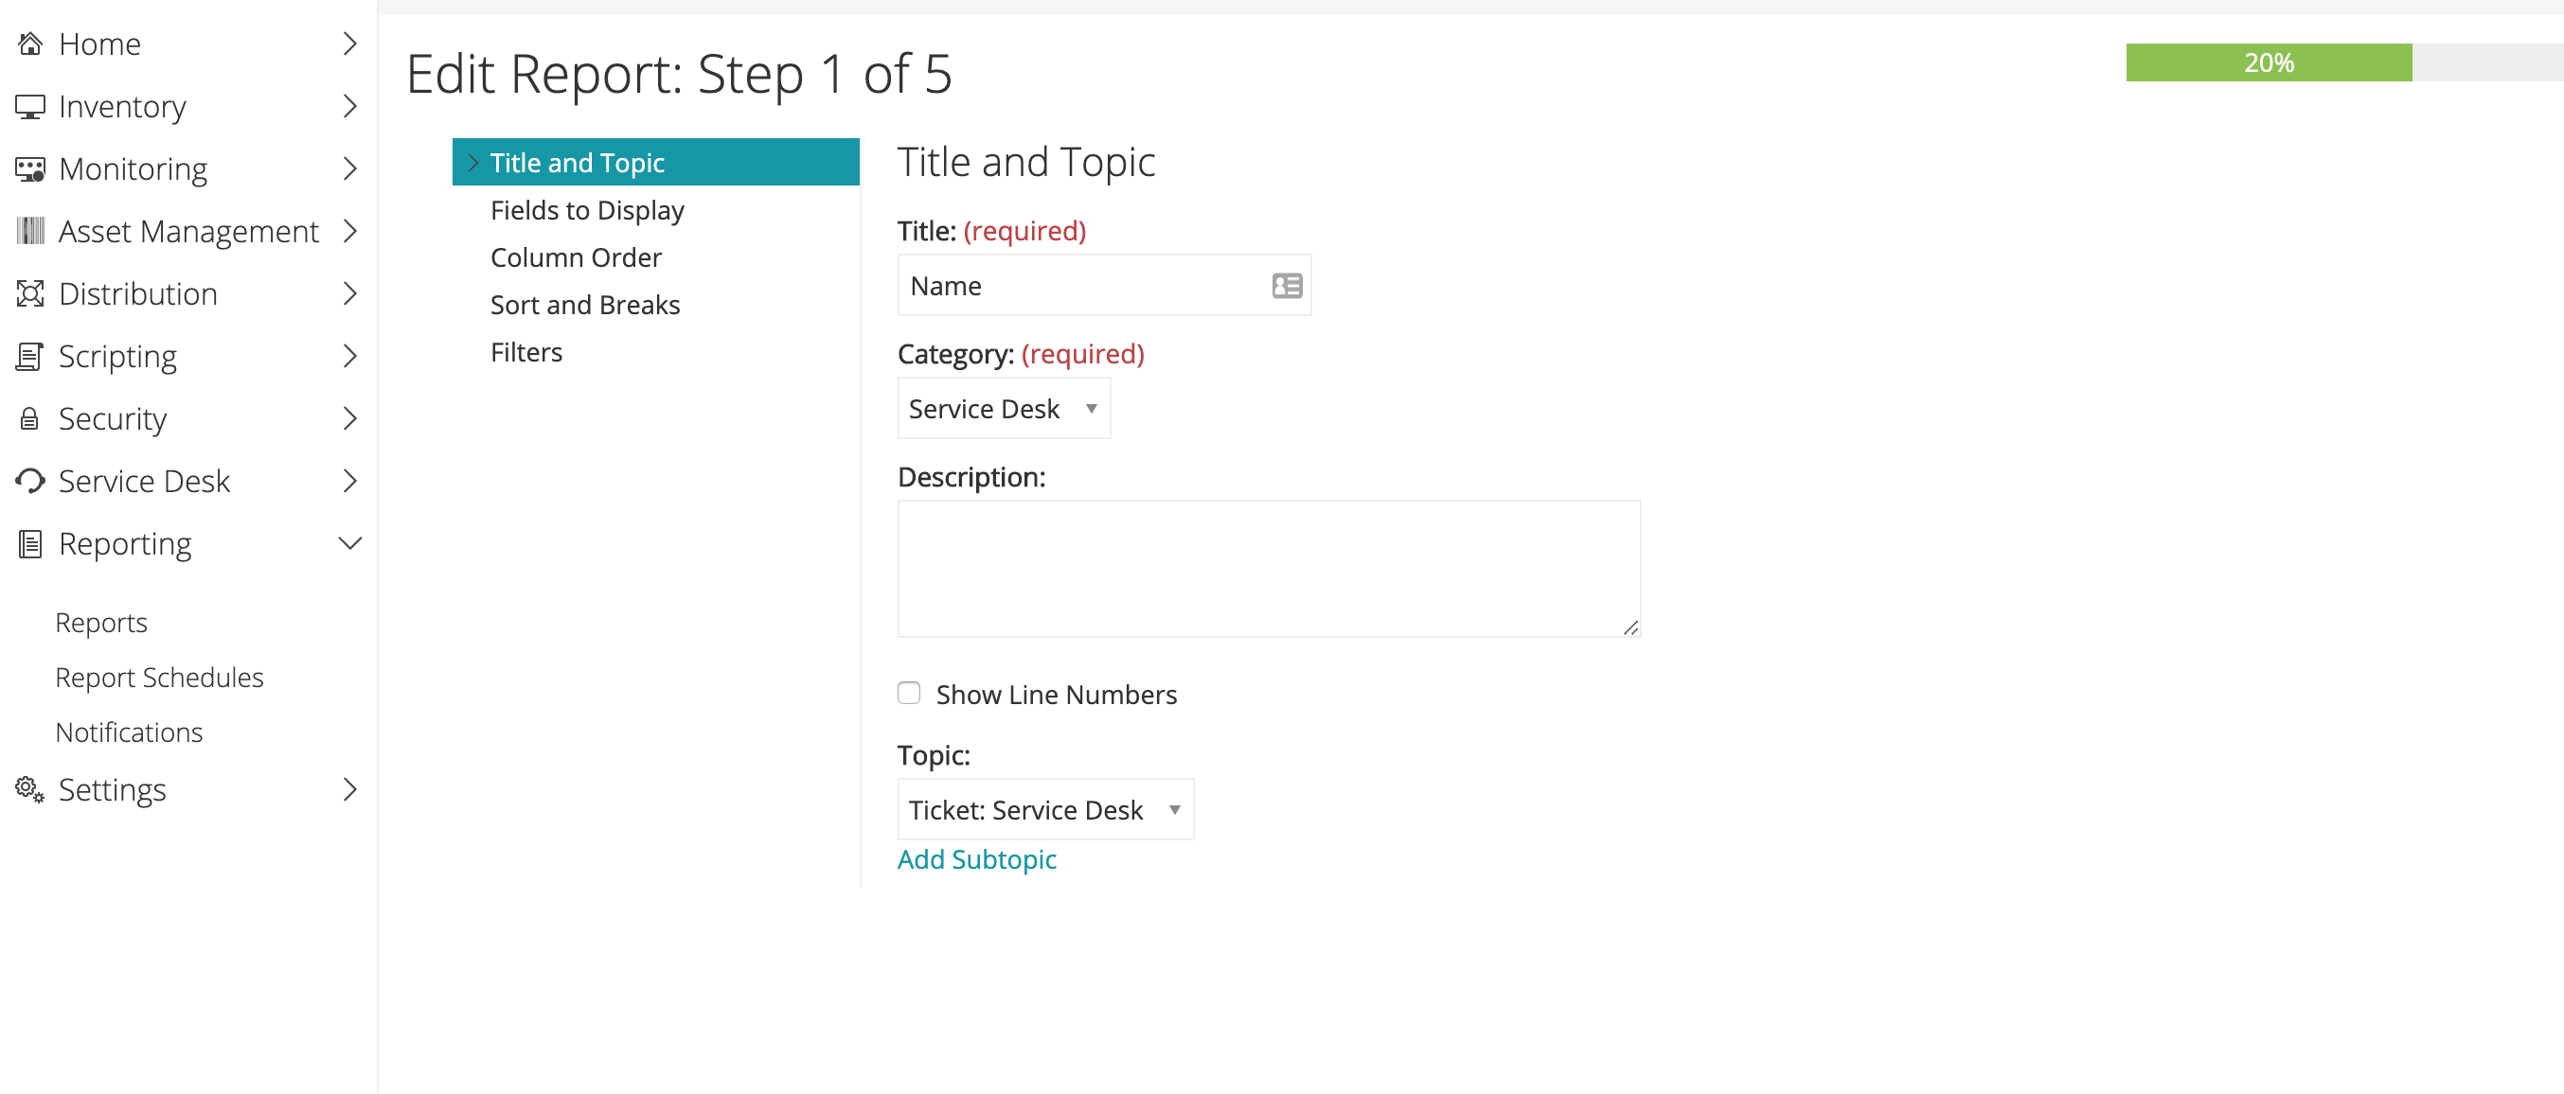2564x1094 pixels.
Task: Expand the Security menu chevron
Action: (x=349, y=418)
